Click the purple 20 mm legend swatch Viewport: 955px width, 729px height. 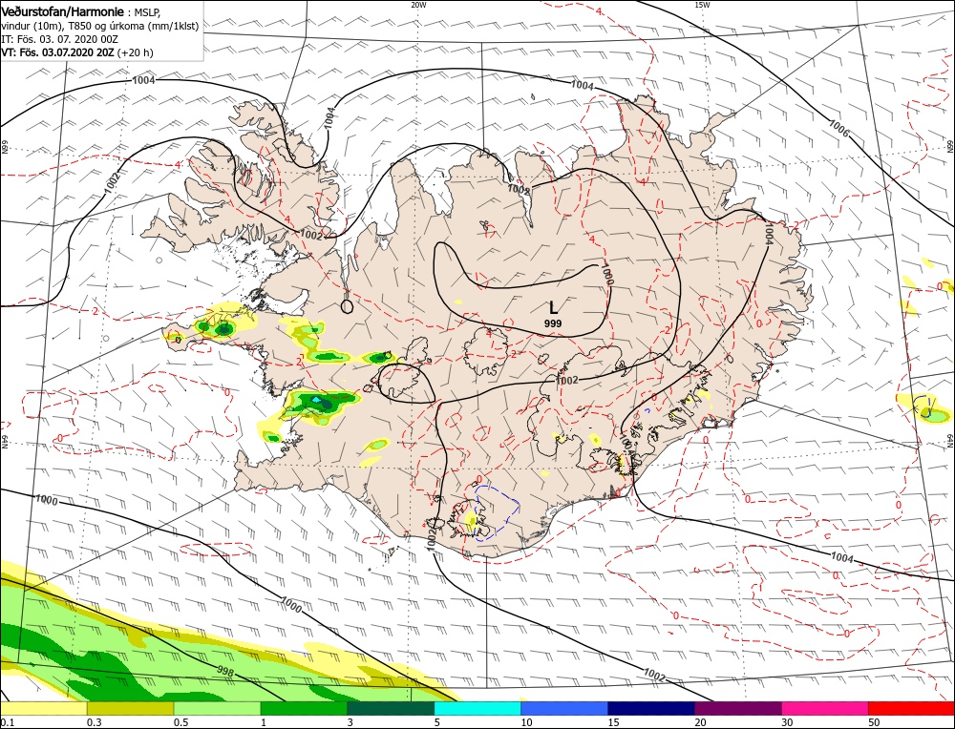[x=738, y=708]
